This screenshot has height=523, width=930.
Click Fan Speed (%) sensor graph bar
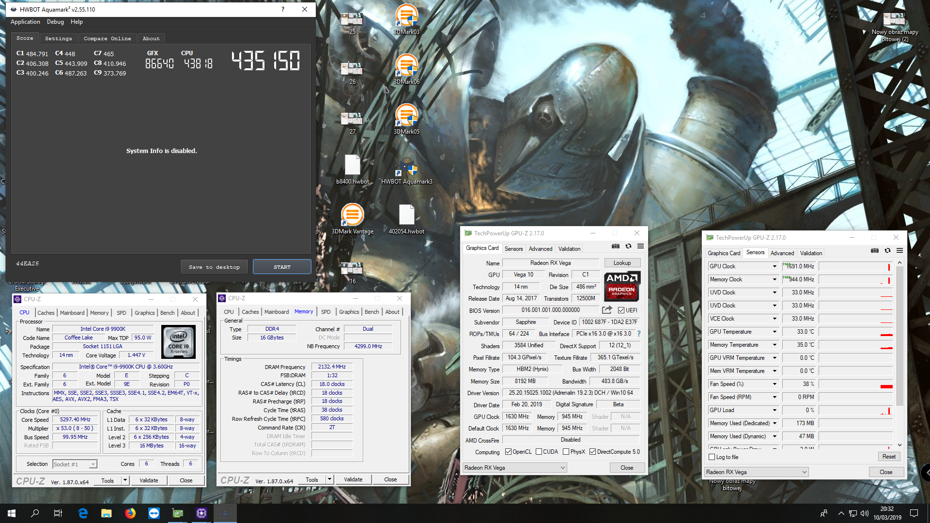coord(855,384)
